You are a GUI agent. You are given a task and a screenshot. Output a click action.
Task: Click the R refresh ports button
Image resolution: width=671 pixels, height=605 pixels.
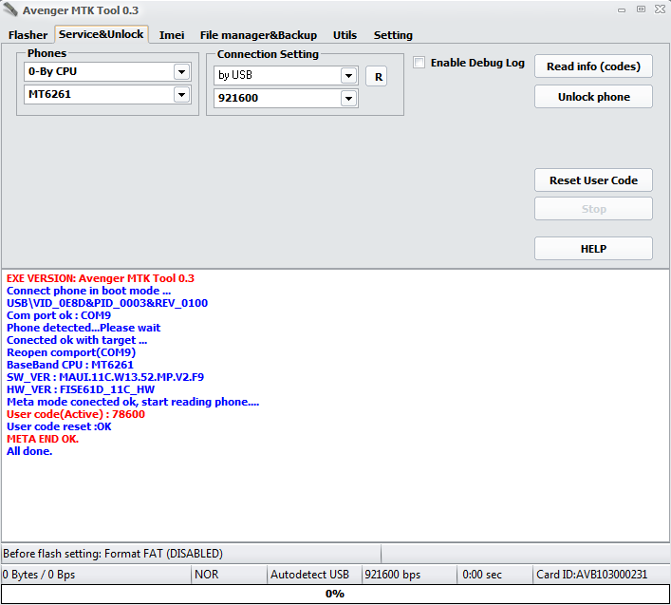(x=378, y=77)
